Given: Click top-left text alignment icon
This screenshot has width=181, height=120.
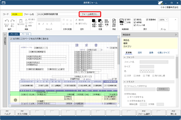Looking at the screenshot, I should coord(64,20).
